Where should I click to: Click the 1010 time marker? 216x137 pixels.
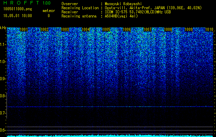(x=209, y=29)
